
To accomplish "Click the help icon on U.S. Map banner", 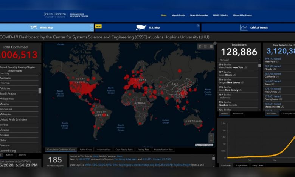I will pyautogui.click(x=198, y=26).
